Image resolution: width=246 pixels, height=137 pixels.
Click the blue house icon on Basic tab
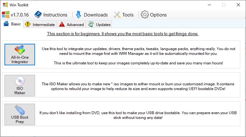6,24
